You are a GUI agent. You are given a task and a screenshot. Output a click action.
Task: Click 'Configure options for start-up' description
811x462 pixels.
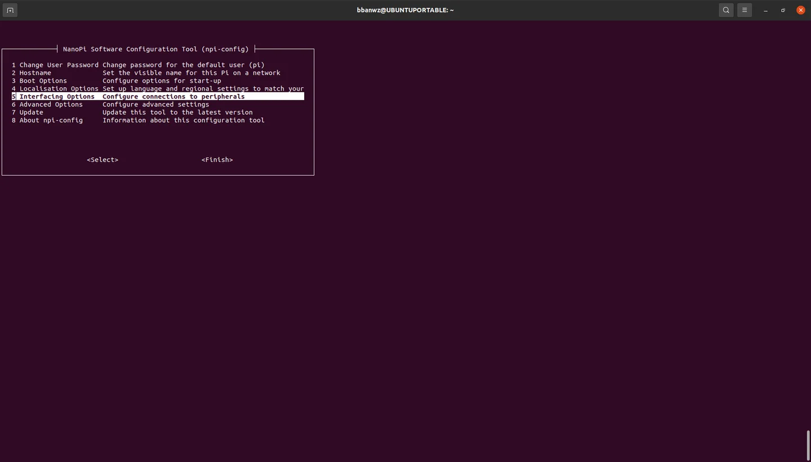pos(162,80)
